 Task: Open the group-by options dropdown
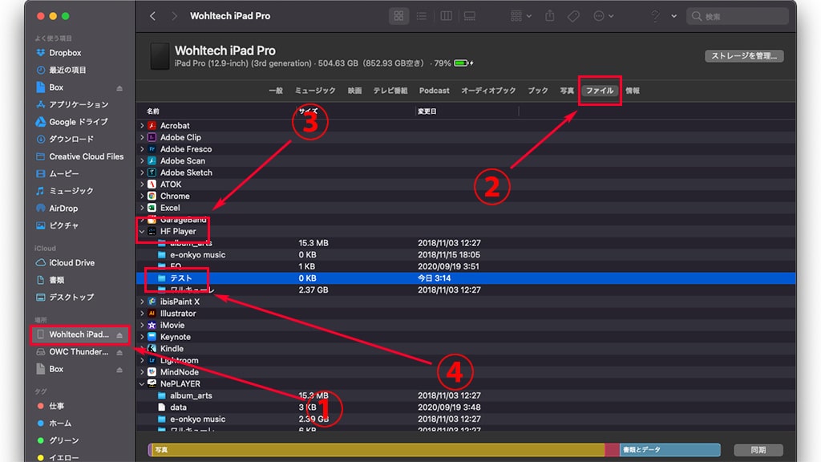point(521,16)
